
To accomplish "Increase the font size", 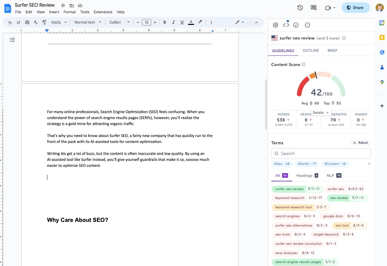I will tap(155, 23).
